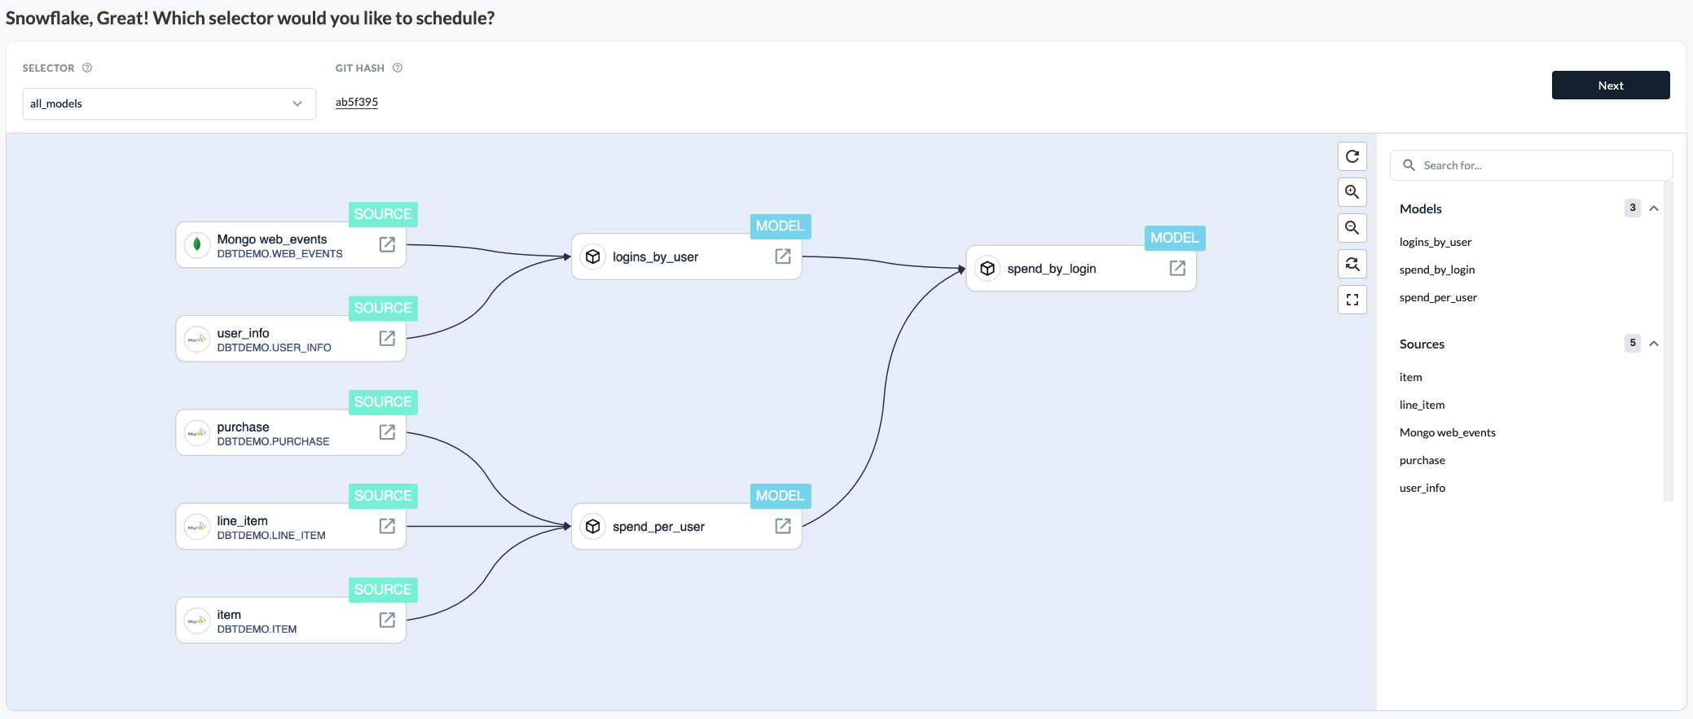Open external link on logins_by_user node
Viewport: 1693px width, 719px height.
782,256
